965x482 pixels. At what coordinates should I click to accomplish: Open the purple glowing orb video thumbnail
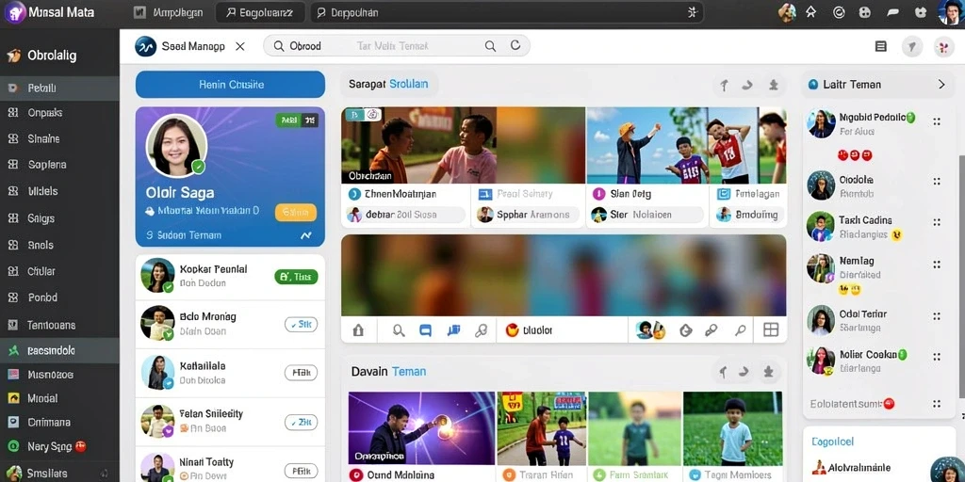point(421,428)
